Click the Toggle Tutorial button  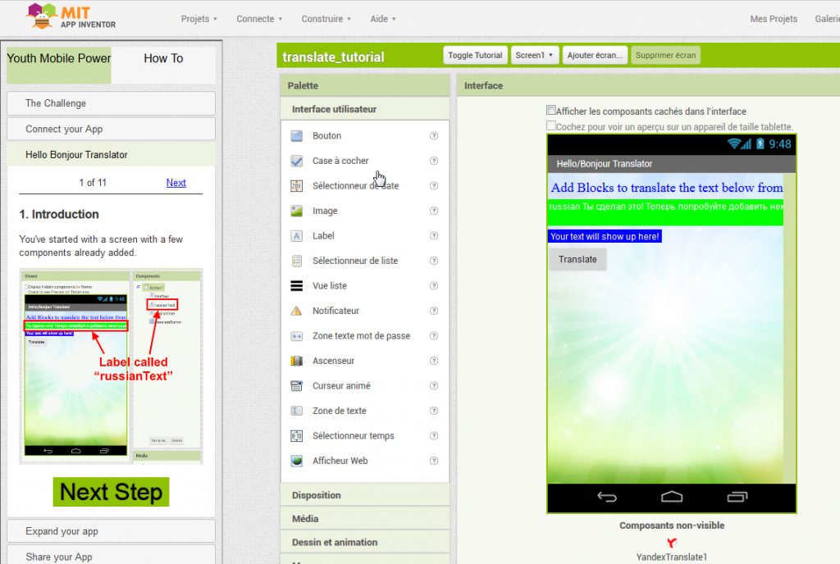[475, 56]
